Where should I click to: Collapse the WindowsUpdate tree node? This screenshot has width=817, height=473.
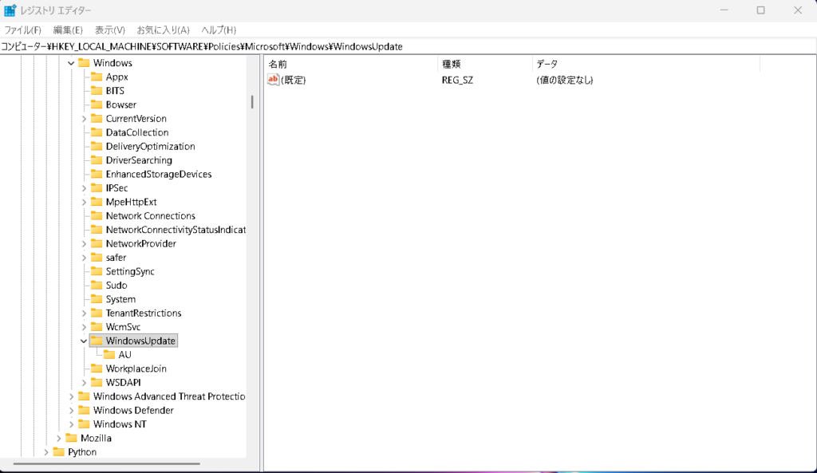(x=84, y=341)
